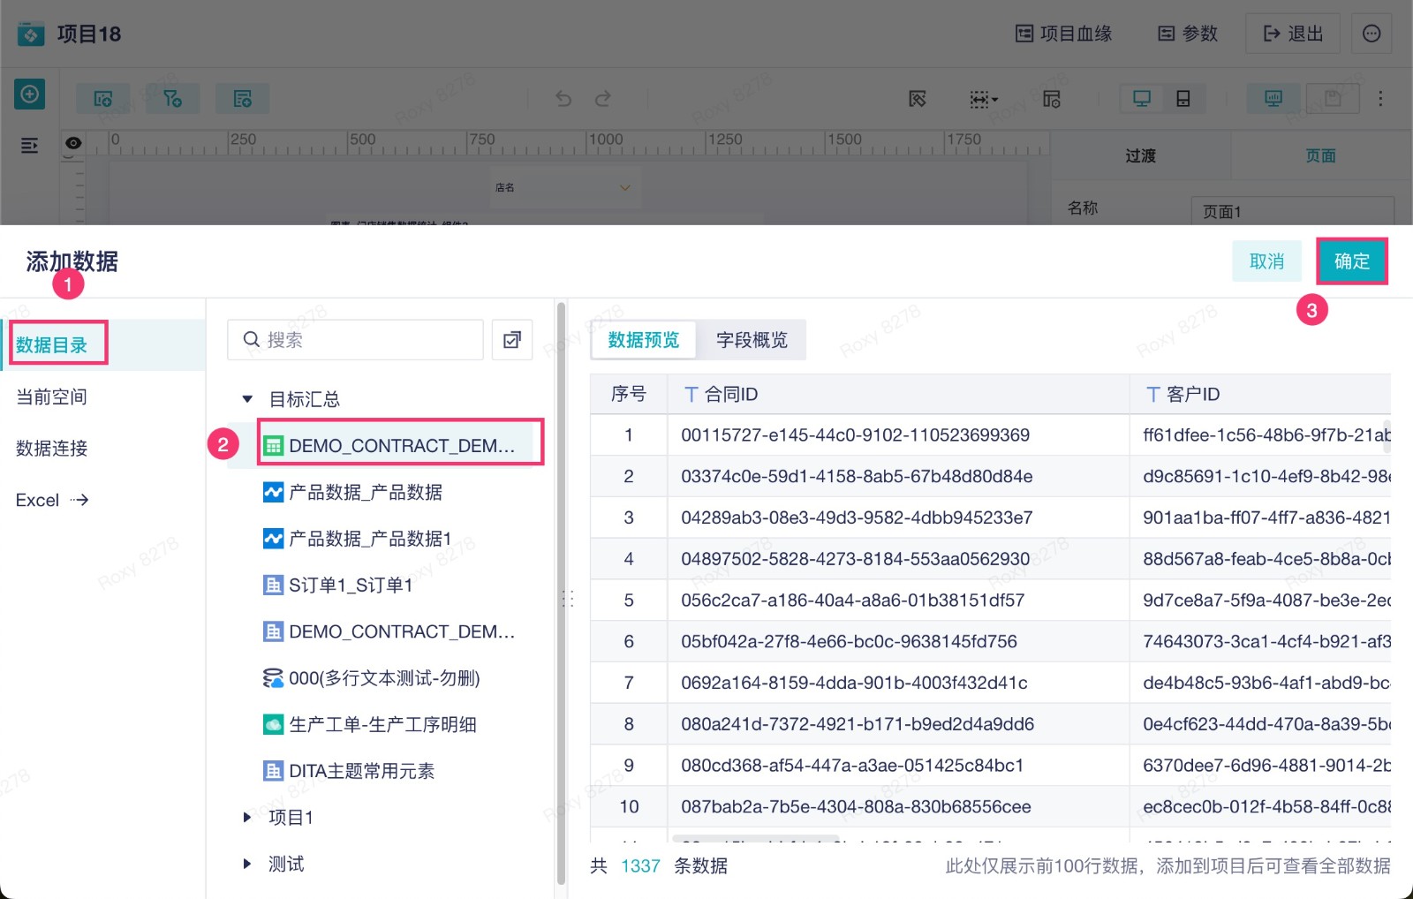Click the 退出 exit button
1413x899 pixels.
coord(1293,34)
